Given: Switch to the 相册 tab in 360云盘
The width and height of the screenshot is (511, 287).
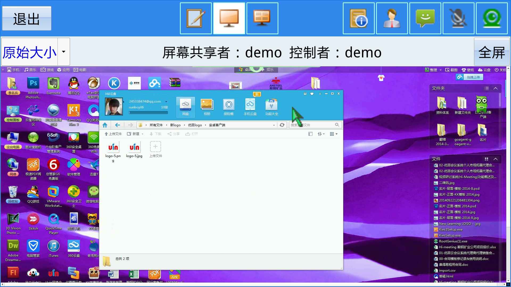Looking at the screenshot, I should coord(207,107).
